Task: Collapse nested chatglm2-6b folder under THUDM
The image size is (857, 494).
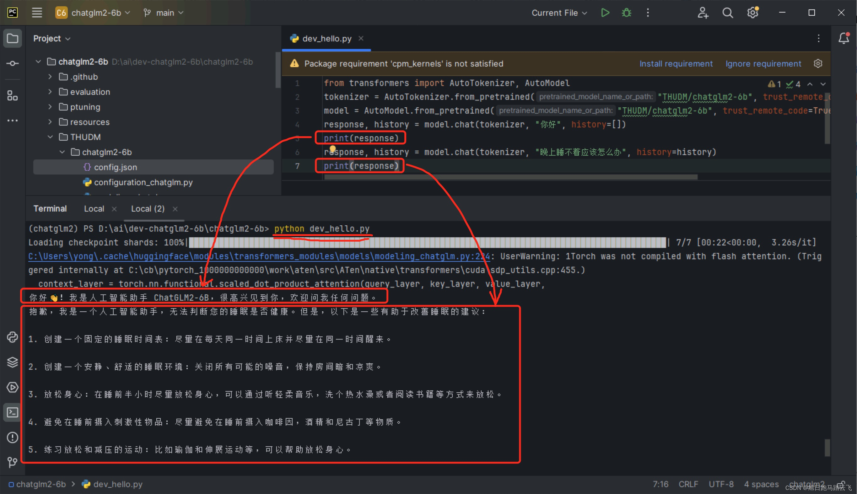Action: 62,152
